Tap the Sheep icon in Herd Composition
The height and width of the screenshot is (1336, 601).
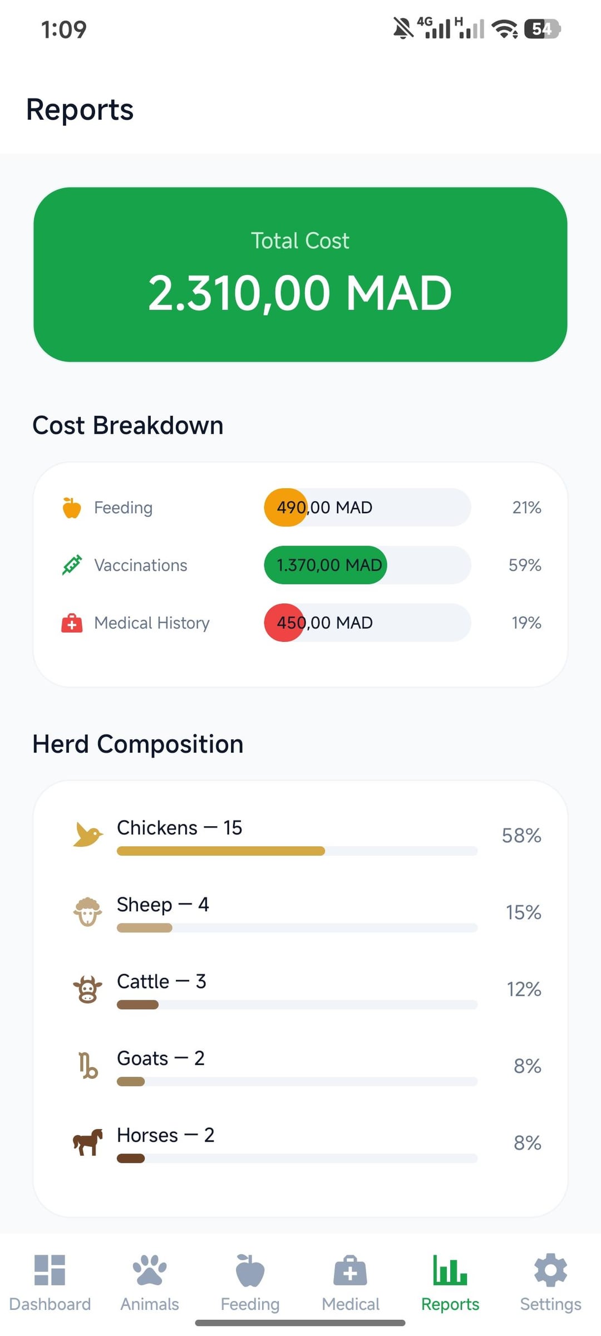88,912
